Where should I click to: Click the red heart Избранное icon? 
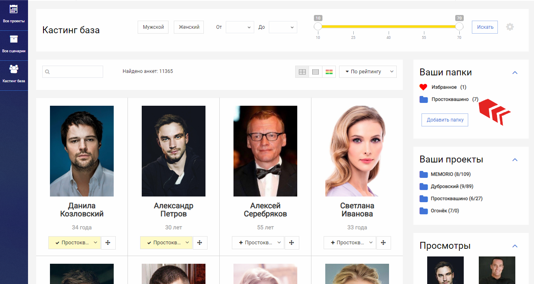(424, 87)
